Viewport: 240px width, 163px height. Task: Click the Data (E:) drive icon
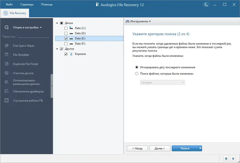(71, 39)
